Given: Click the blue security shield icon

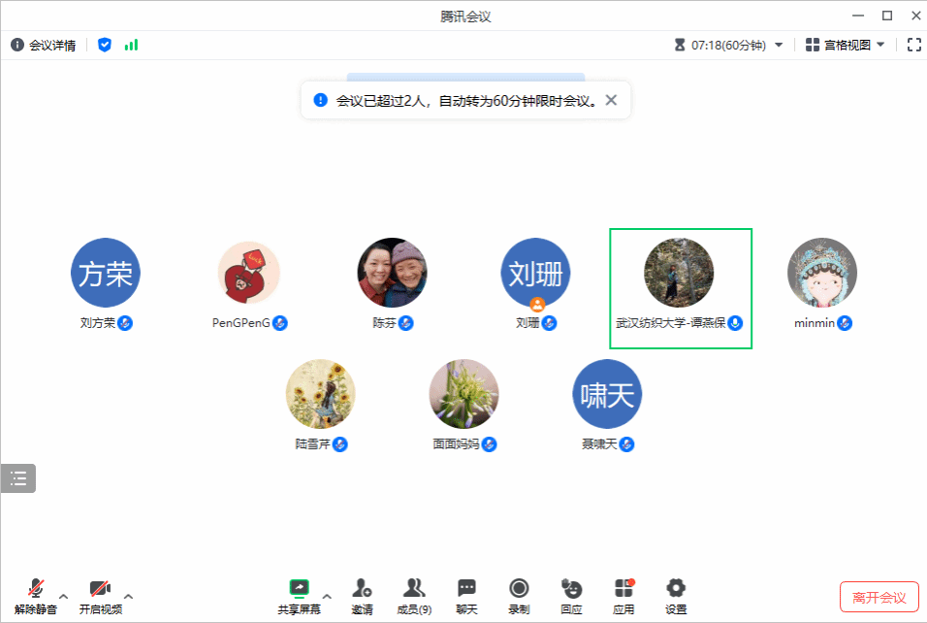Looking at the screenshot, I should pyautogui.click(x=105, y=45).
